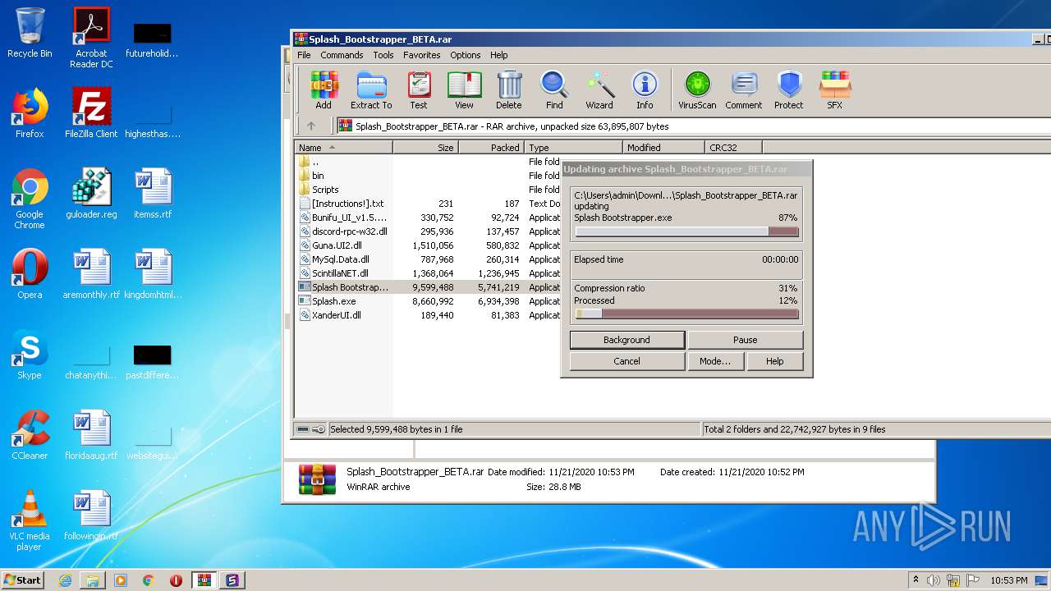Screen dimensions: 1051x591
Task: Show archive Info
Action: point(645,89)
